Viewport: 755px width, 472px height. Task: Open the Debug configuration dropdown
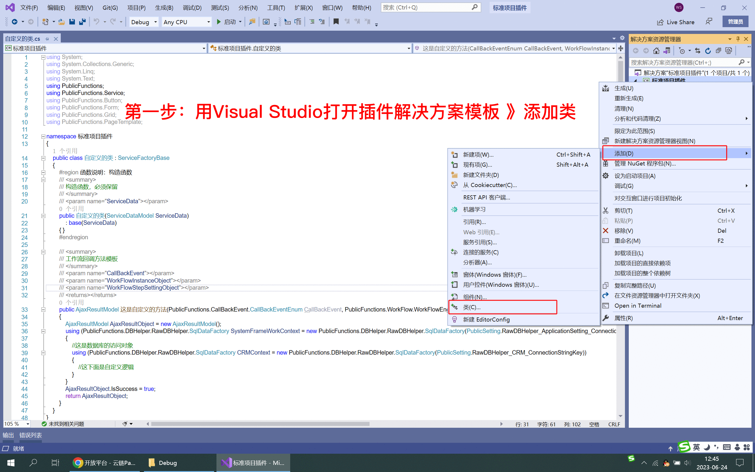pos(144,22)
